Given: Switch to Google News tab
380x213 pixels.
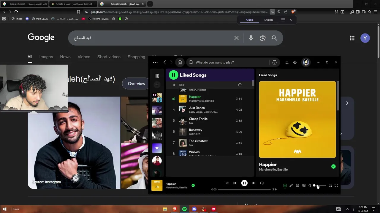Looking at the screenshot, I should pyautogui.click(x=65, y=57).
